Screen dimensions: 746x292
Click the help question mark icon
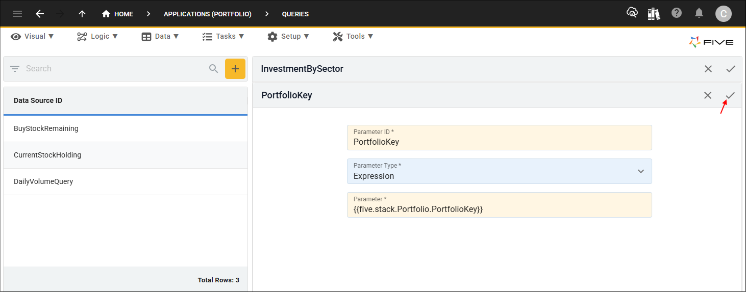(677, 13)
